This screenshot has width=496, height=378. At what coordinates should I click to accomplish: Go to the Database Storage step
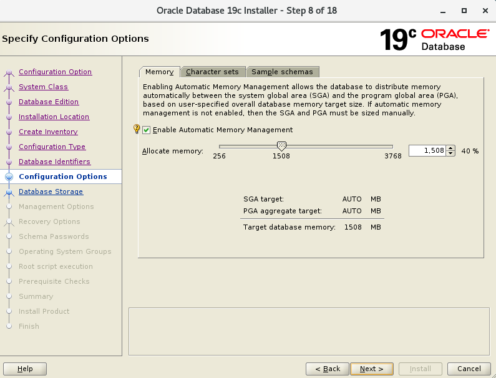[51, 191]
